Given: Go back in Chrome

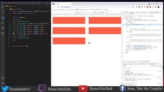Looking at the screenshot, I should 53,7.
